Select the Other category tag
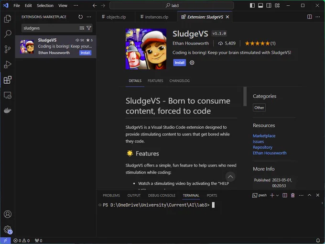The height and width of the screenshot is (244, 325). (259, 108)
